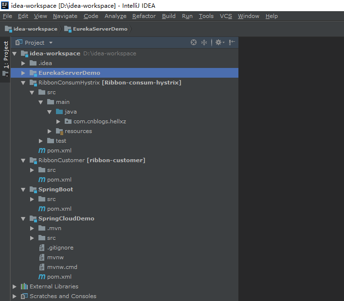Click the IntelliJ IDEA logo in title bar
The width and height of the screenshot is (344, 301).
tap(5, 5)
